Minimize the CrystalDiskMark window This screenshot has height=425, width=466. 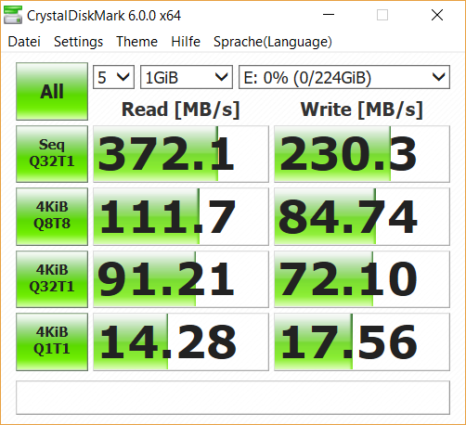329,15
